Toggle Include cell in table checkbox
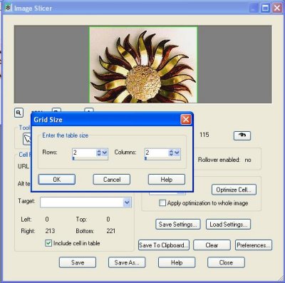Image resolution: width=285 pixels, height=283 pixels. (x=48, y=243)
